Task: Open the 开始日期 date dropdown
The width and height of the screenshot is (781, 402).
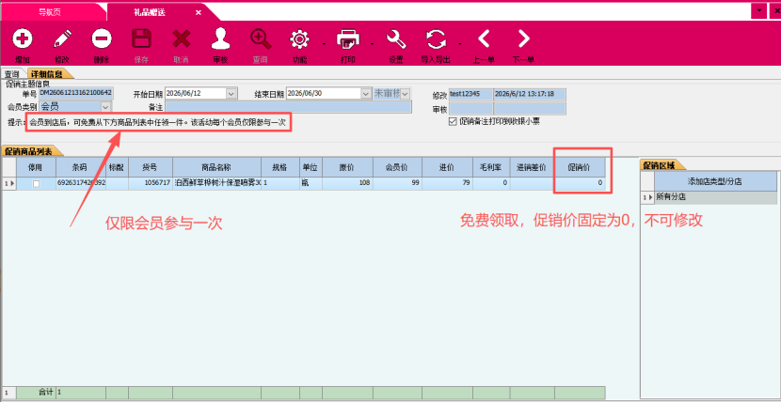Action: coord(231,93)
